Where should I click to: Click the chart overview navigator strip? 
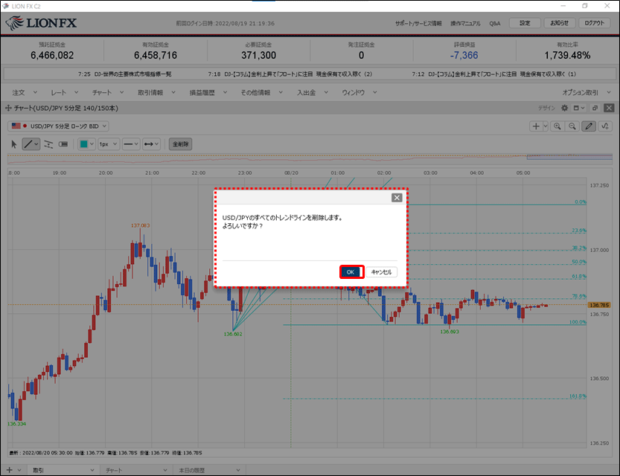click(310, 159)
